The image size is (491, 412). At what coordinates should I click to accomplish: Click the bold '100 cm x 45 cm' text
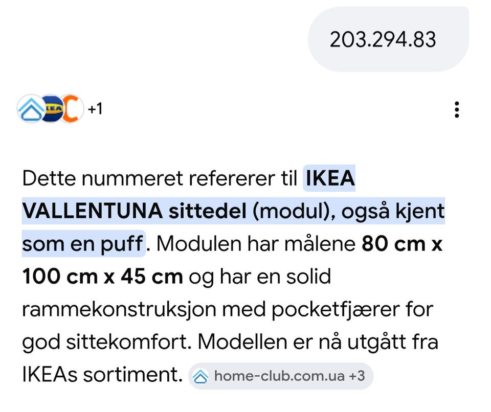(x=102, y=277)
